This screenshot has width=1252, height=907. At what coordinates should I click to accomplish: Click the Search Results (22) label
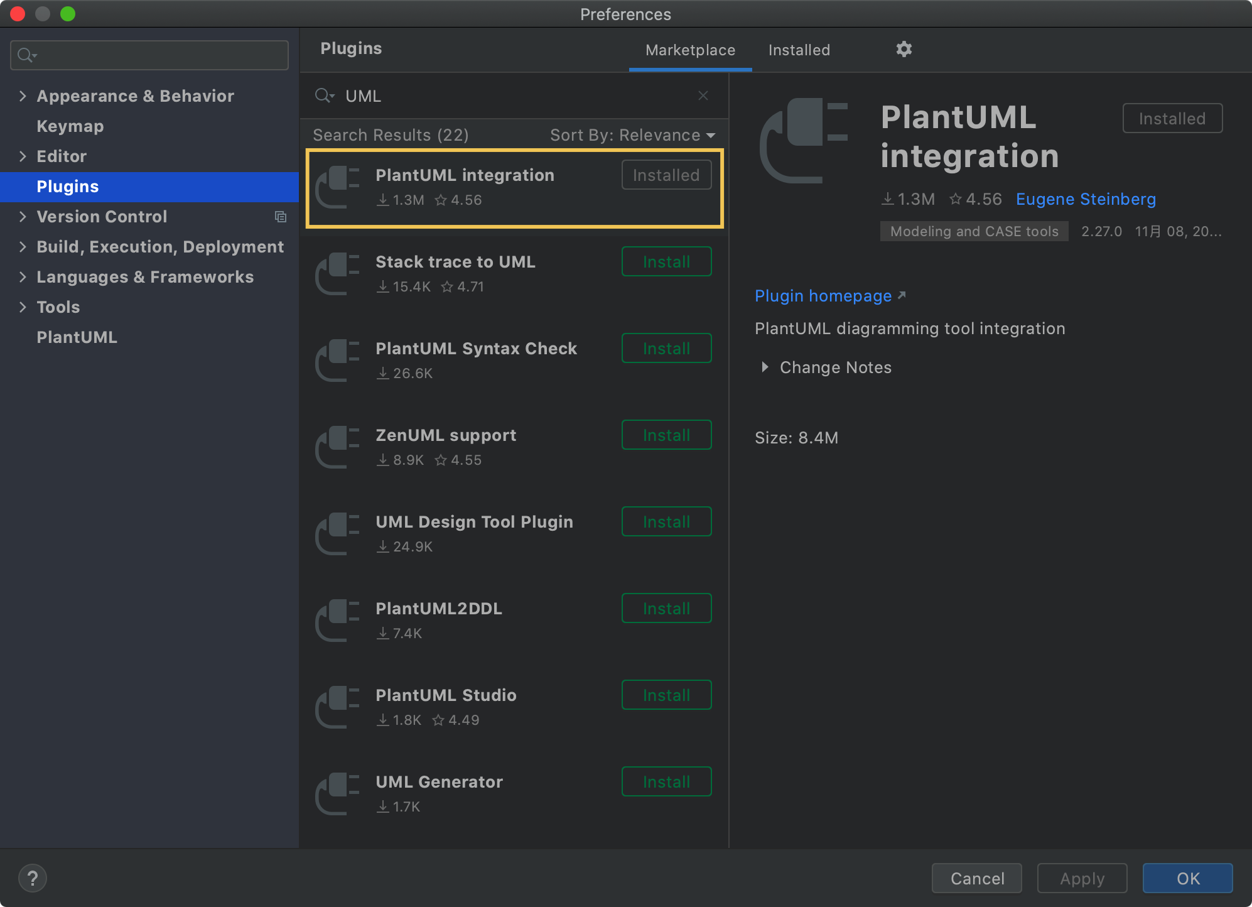coord(391,135)
